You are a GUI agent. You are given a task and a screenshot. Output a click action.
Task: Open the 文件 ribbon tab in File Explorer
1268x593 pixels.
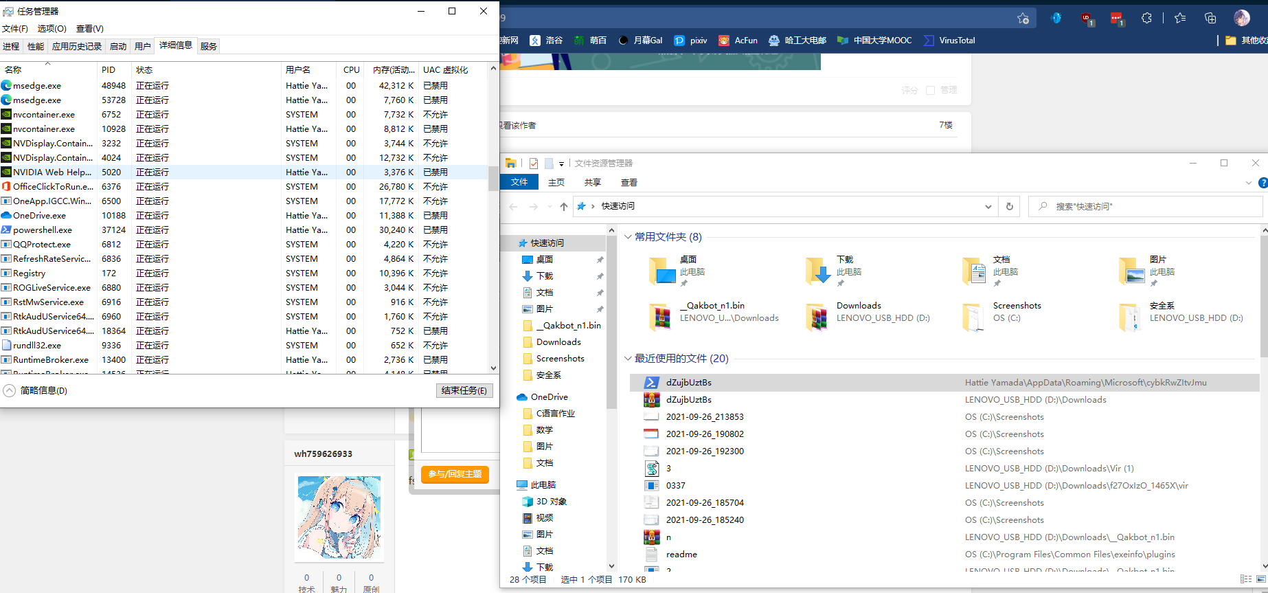pos(519,182)
